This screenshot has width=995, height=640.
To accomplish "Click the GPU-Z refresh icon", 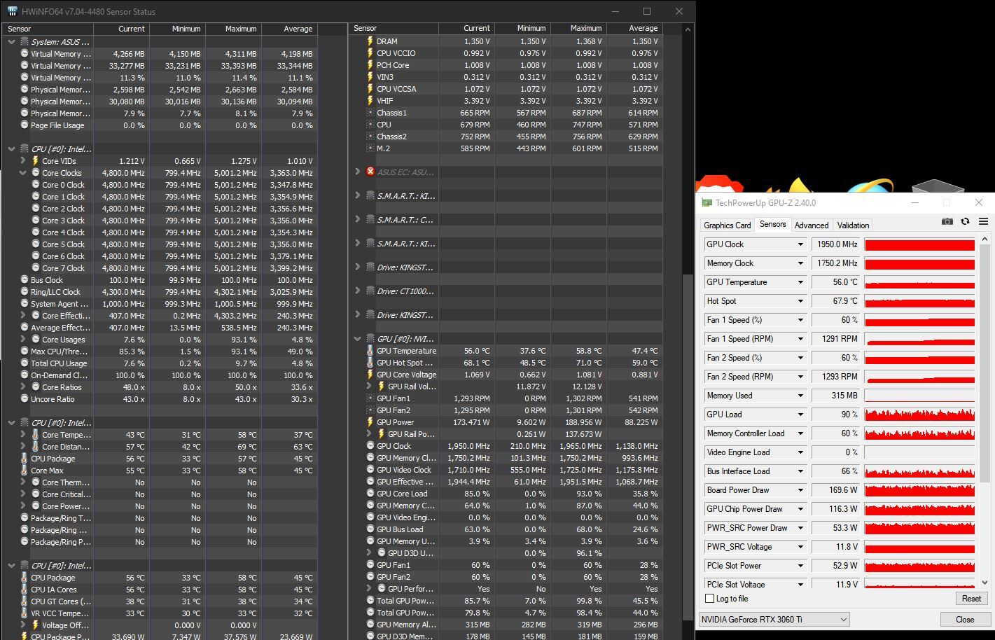I will coord(965,221).
